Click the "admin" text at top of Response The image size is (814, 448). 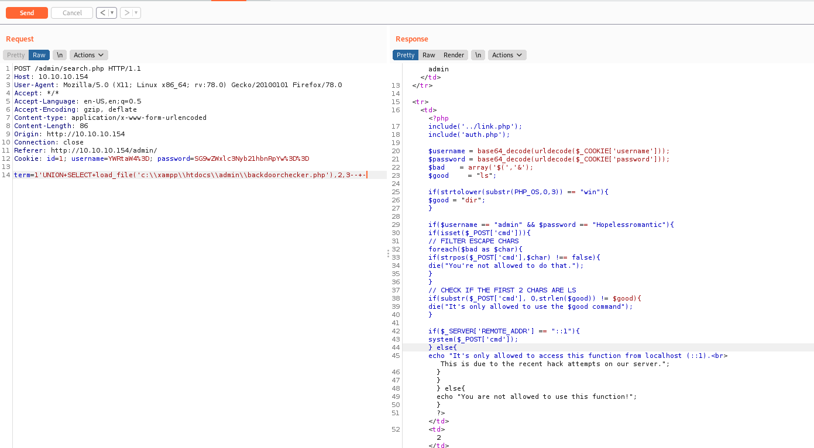[x=438, y=69]
